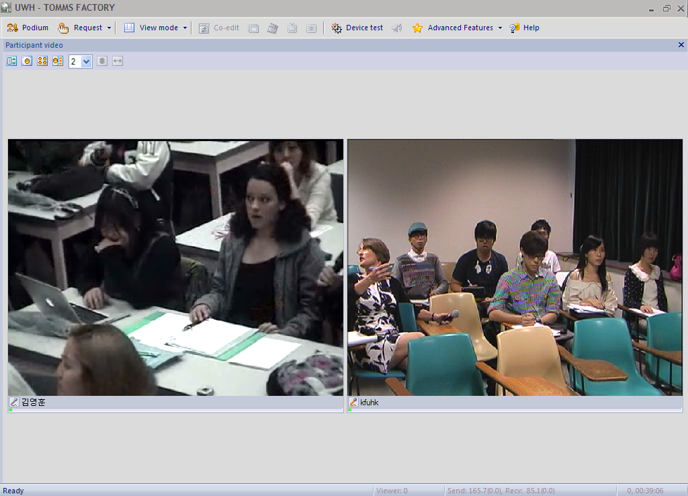Close the Participant video panel

point(681,44)
